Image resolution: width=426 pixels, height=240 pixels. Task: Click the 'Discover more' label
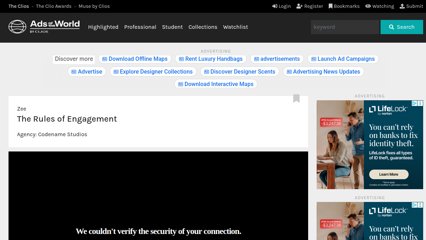coord(74,59)
